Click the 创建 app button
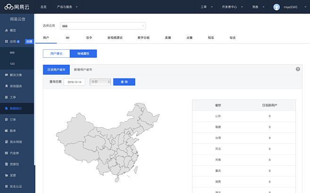This screenshot has width=310, height=193. pyautogui.click(x=29, y=41)
